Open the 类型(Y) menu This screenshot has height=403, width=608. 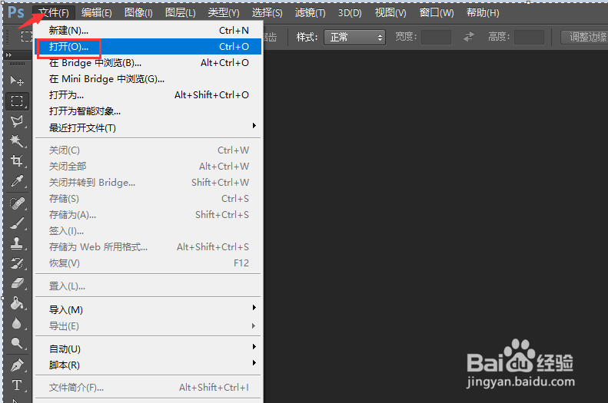point(224,13)
